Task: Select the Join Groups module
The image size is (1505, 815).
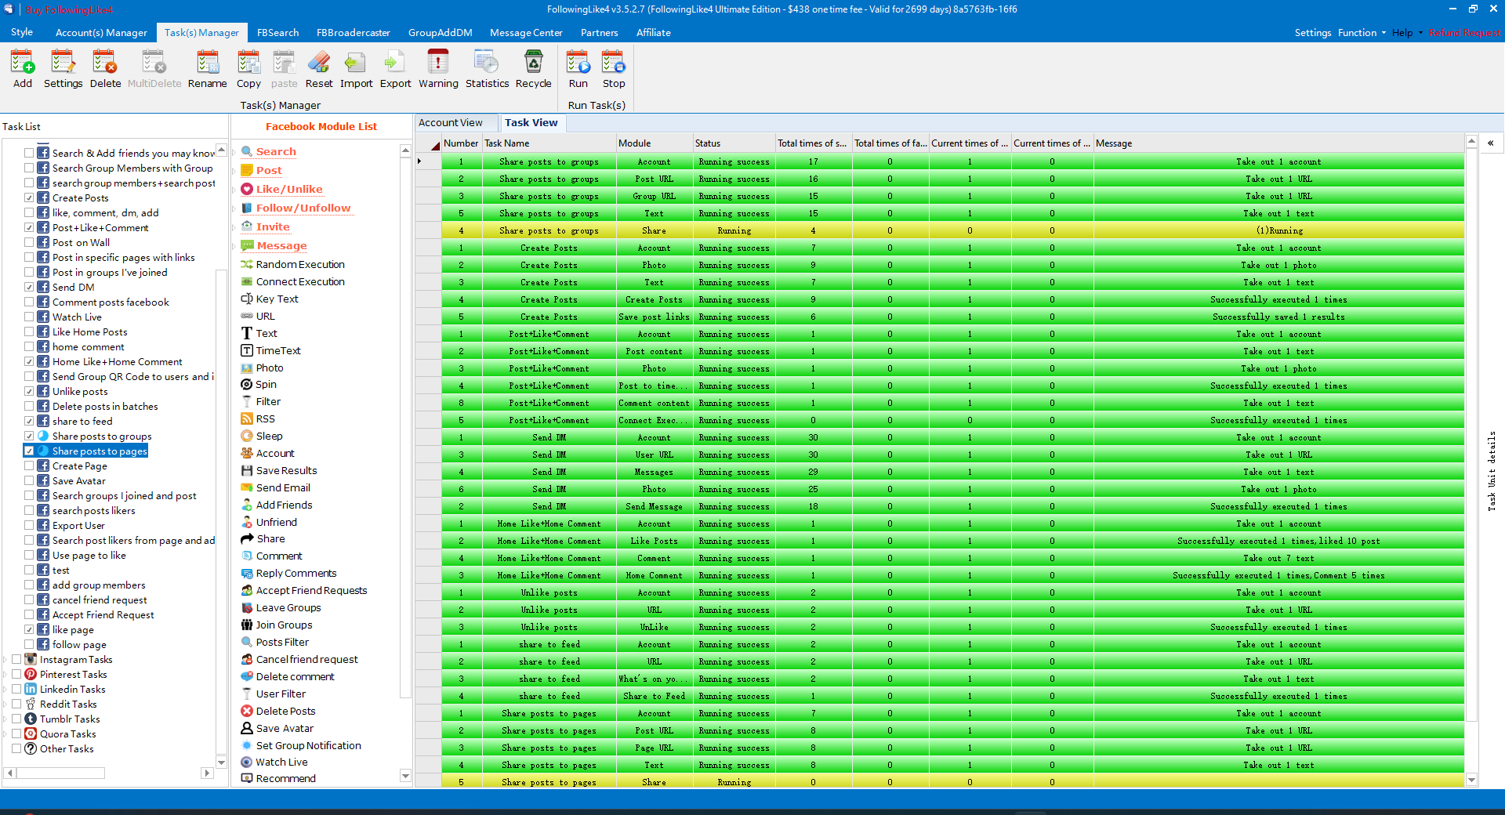Action: point(277,625)
